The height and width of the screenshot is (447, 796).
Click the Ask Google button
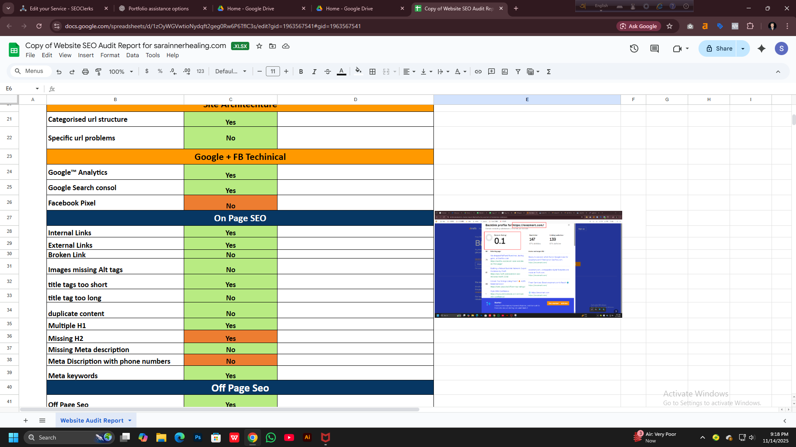point(638,26)
